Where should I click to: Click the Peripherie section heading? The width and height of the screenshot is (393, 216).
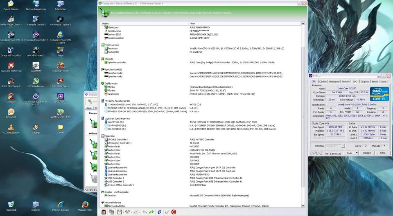pos(110,136)
